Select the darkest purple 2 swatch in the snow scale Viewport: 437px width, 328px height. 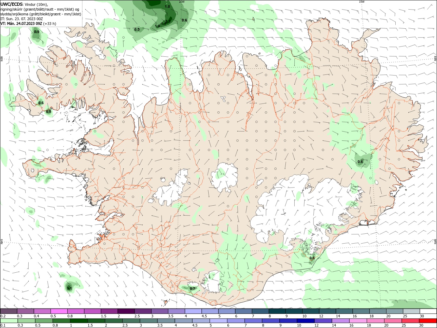click(126, 311)
